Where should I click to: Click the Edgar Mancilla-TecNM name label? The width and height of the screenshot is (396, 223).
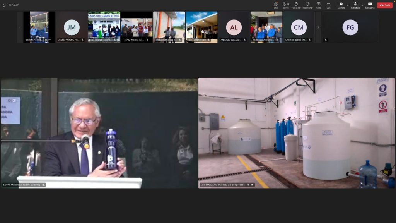click(22, 185)
